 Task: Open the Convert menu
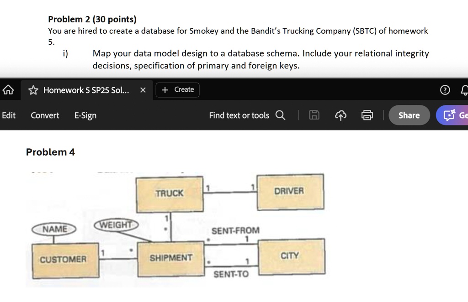[44, 115]
